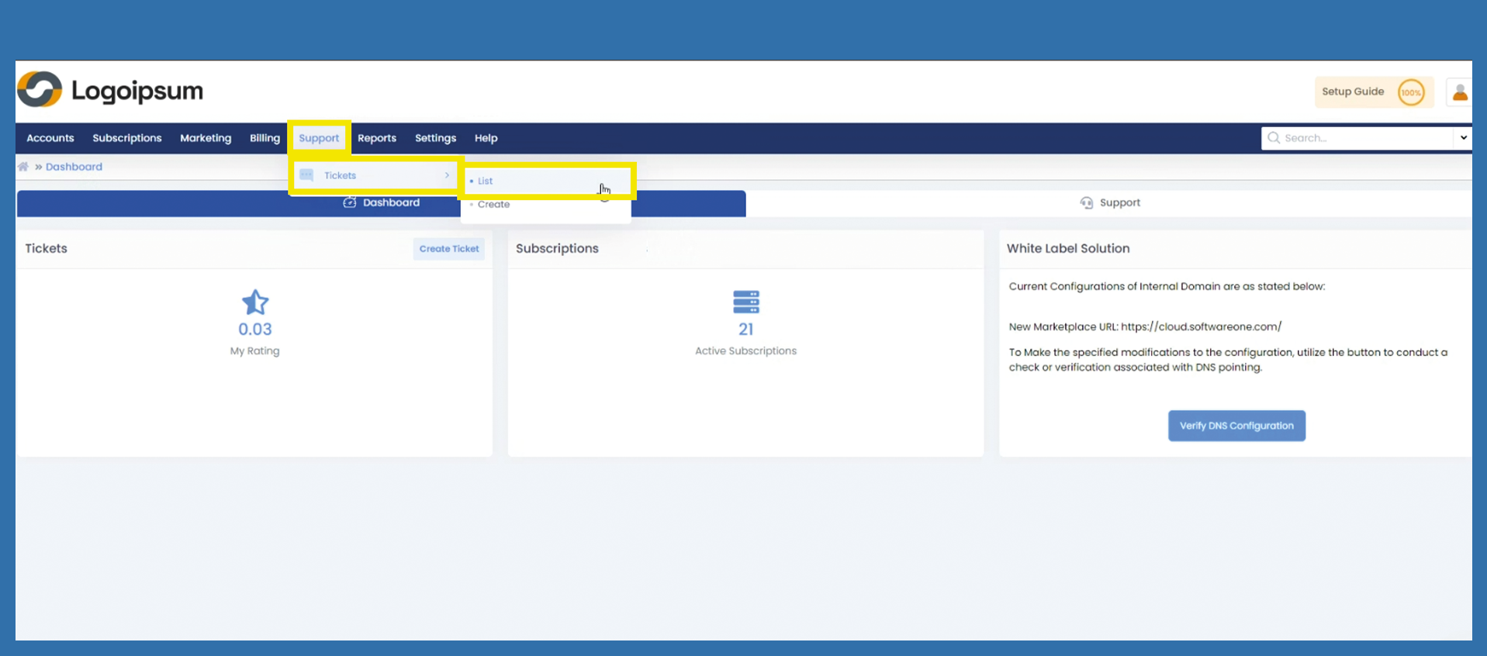The height and width of the screenshot is (656, 1487).
Task: Select List from Tickets submenu
Action: [486, 181]
